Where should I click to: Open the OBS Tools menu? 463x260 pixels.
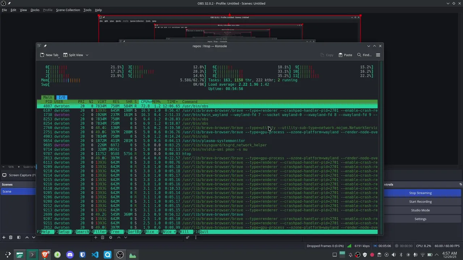88,10
